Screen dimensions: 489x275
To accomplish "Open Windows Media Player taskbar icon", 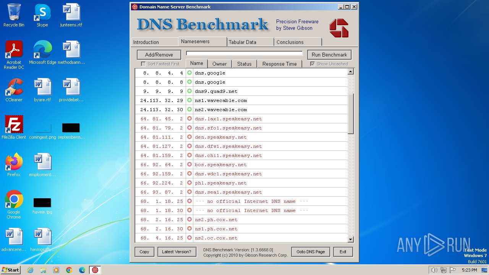I will [56, 270].
